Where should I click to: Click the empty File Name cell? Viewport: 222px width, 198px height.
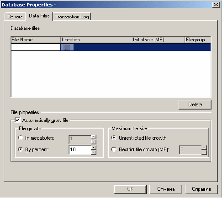tap(36, 47)
